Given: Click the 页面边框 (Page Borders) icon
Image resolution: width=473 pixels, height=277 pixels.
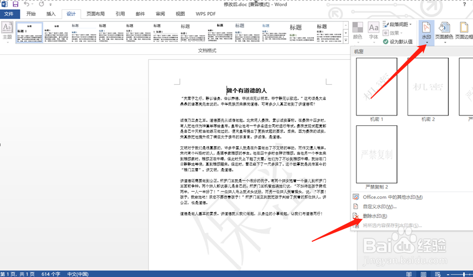Looking at the screenshot, I should click(x=464, y=27).
